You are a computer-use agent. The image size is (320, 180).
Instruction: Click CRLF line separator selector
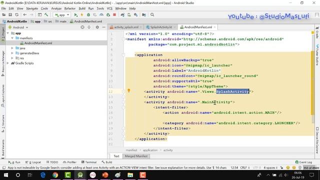(244, 167)
